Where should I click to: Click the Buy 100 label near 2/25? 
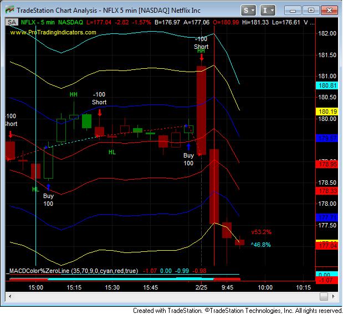[x=188, y=159]
